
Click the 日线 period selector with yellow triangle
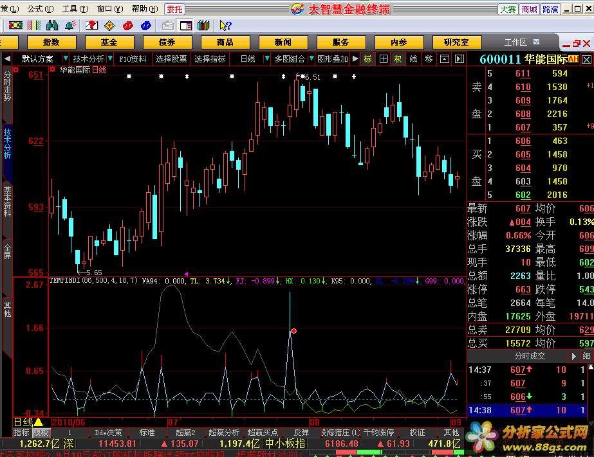point(28,422)
